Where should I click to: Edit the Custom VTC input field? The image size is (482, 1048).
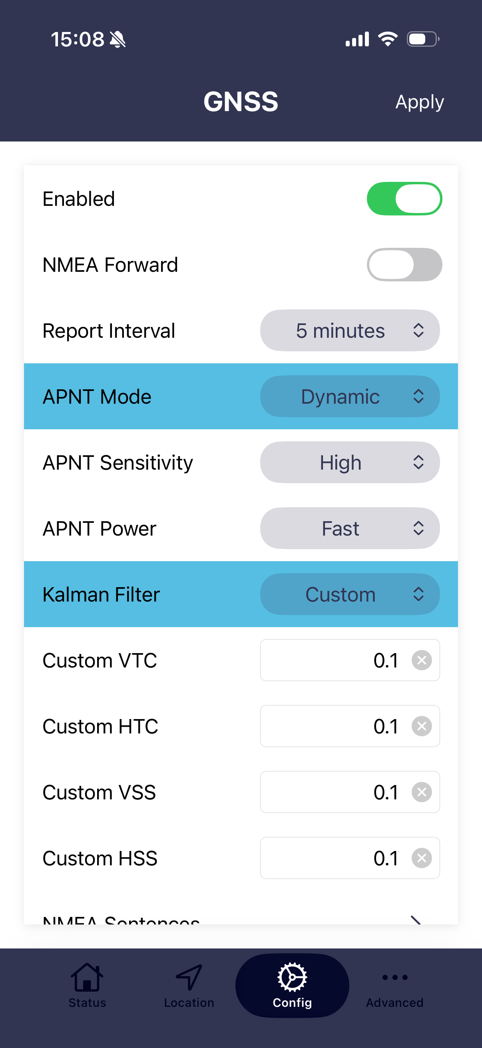pyautogui.click(x=334, y=660)
